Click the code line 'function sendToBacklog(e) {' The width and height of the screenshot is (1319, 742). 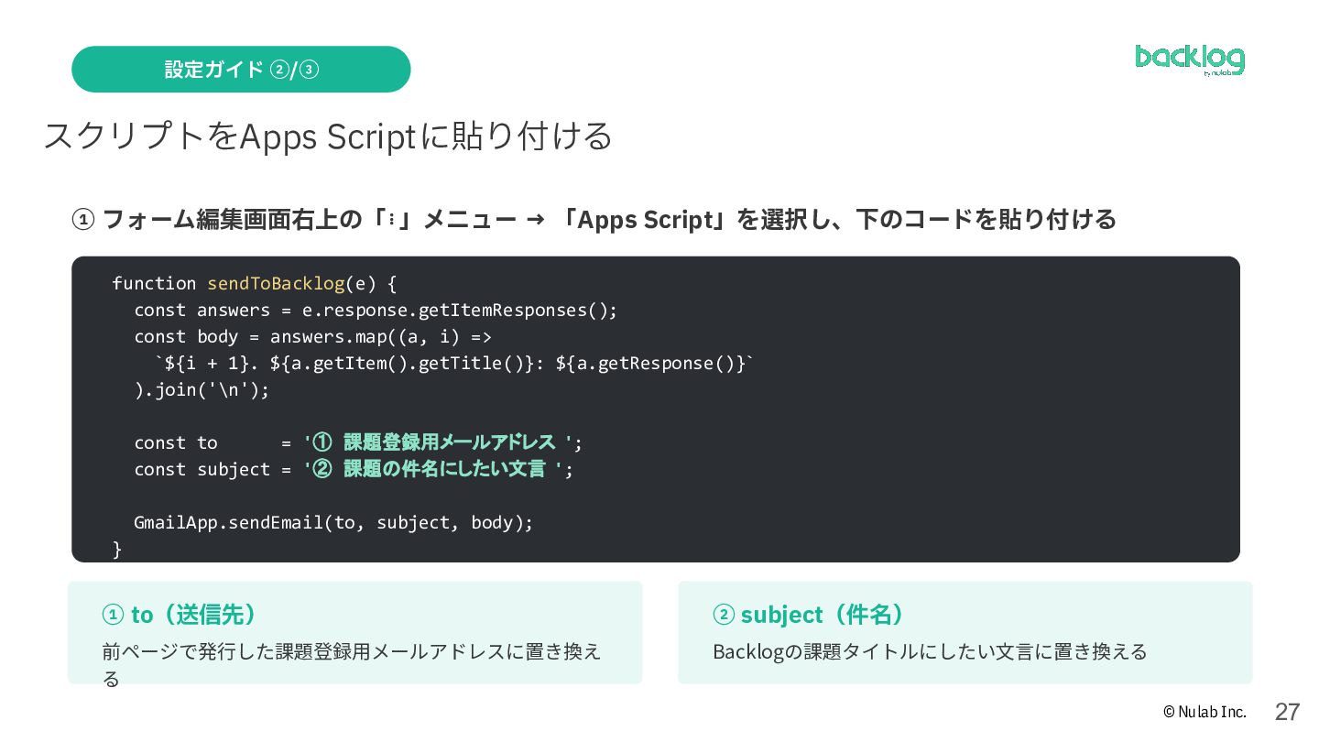255,283
